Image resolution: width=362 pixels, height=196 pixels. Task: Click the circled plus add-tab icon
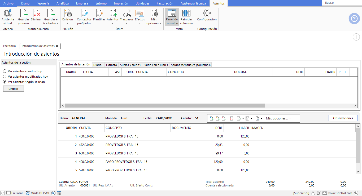click(x=356, y=37)
